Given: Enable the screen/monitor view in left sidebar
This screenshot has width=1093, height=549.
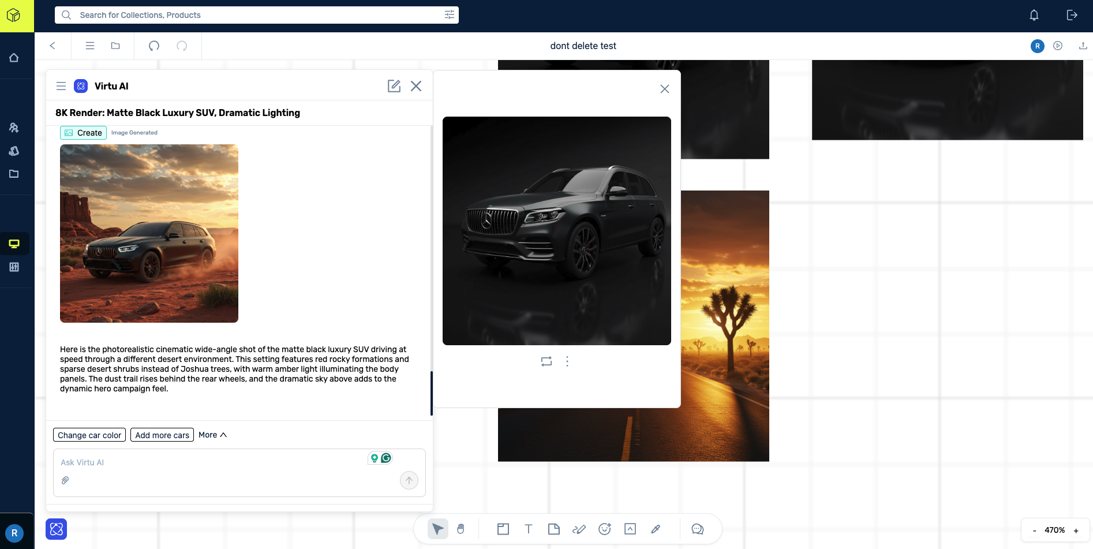Looking at the screenshot, I should [14, 244].
